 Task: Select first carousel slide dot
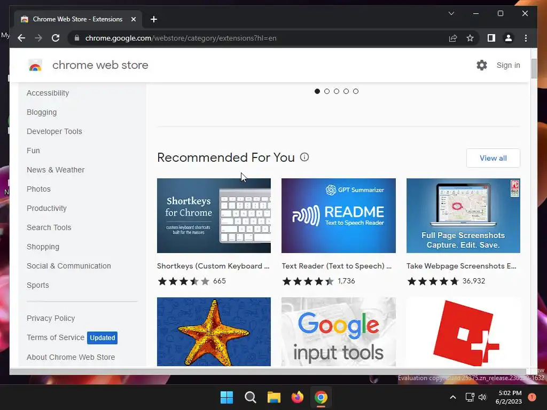click(x=317, y=91)
